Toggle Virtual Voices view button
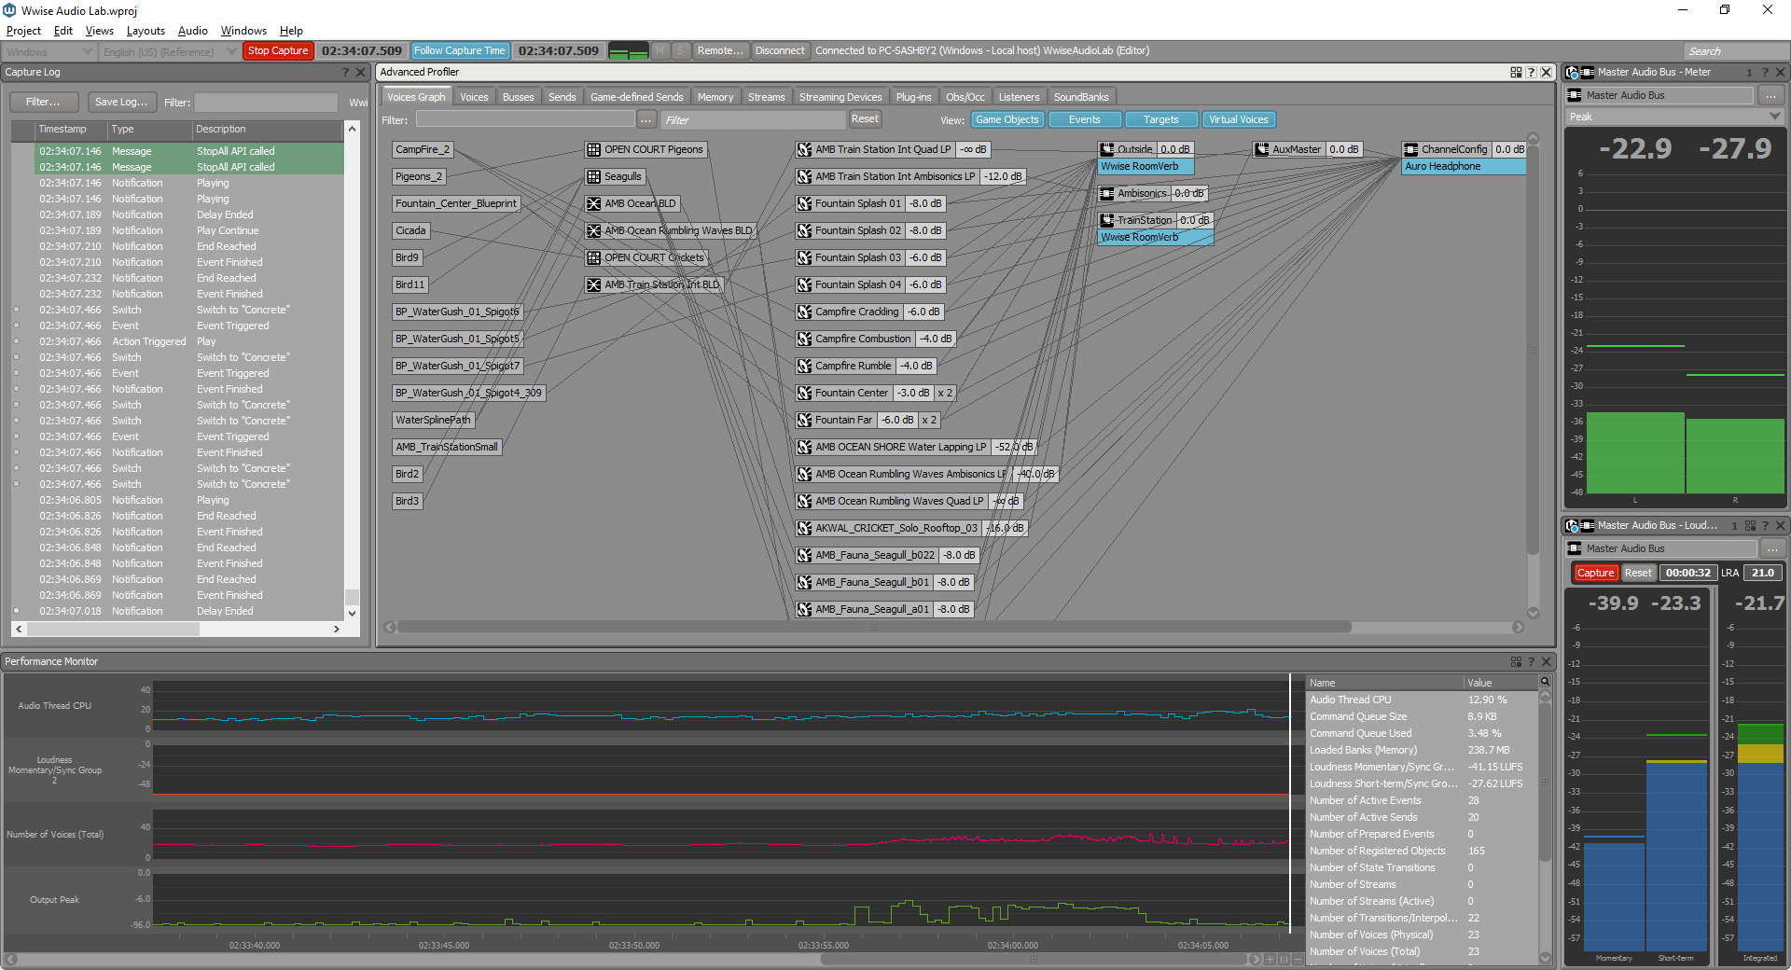Image resolution: width=1791 pixels, height=970 pixels. pyautogui.click(x=1238, y=119)
